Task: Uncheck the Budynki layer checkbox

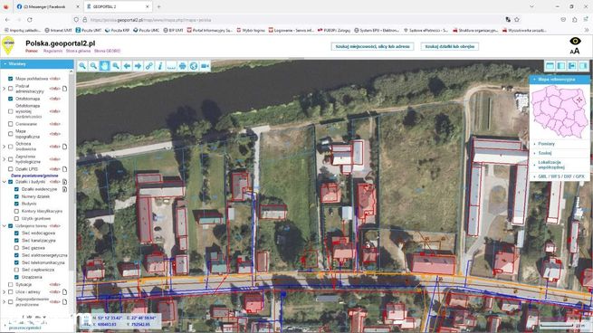Action: click(x=16, y=204)
